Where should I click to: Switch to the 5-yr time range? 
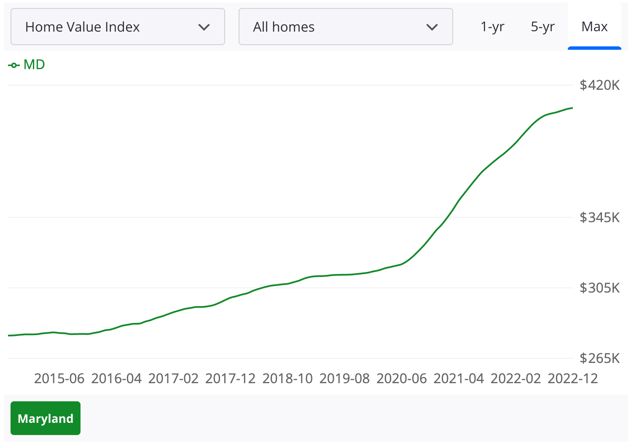pyautogui.click(x=543, y=27)
